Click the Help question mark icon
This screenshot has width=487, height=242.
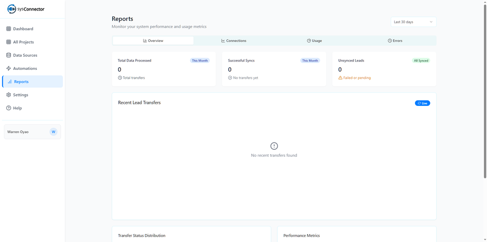pyautogui.click(x=8, y=108)
